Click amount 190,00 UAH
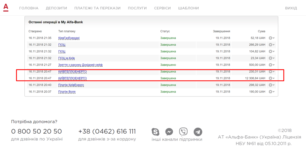 (x=257, y=92)
